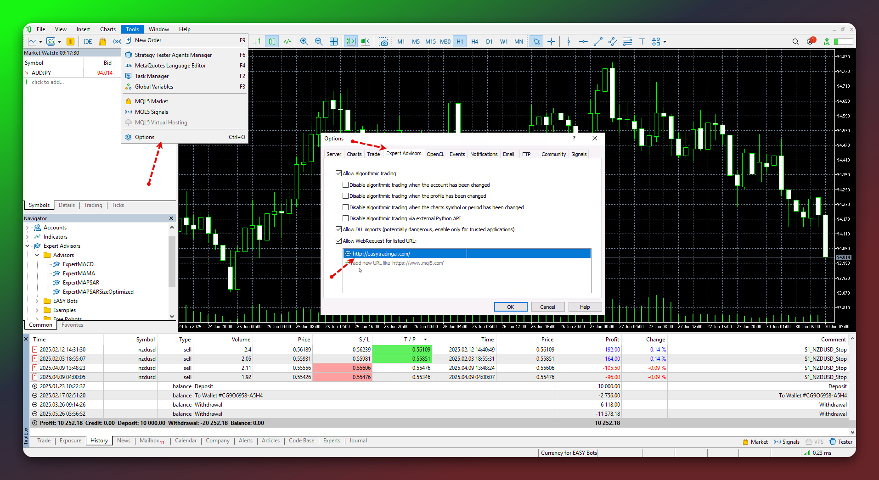Image resolution: width=879 pixels, height=480 pixels.
Task: Toggle Allow algorithmic trading checkbox
Action: 338,173
